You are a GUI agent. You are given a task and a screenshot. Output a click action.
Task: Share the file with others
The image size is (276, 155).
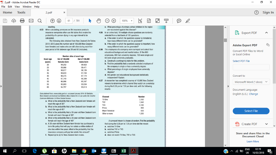pyautogui.click(x=13, y=21)
